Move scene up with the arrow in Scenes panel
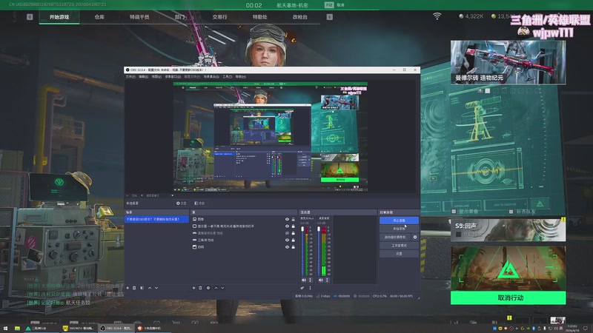593x333 pixels. (150, 288)
